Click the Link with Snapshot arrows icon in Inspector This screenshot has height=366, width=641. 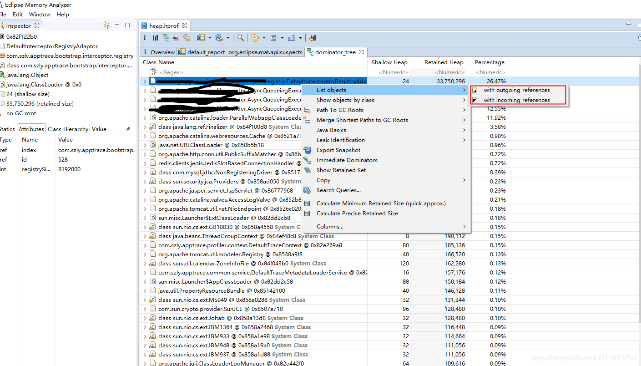106,25
